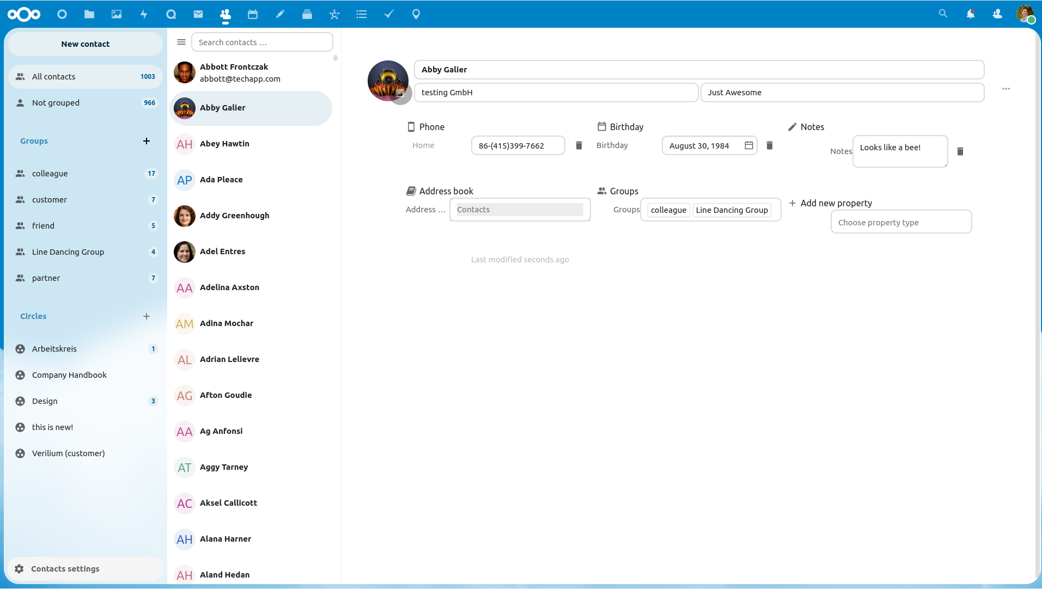Image resolution: width=1042 pixels, height=589 pixels.
Task: Delete the Home phone number
Action: pyautogui.click(x=579, y=145)
